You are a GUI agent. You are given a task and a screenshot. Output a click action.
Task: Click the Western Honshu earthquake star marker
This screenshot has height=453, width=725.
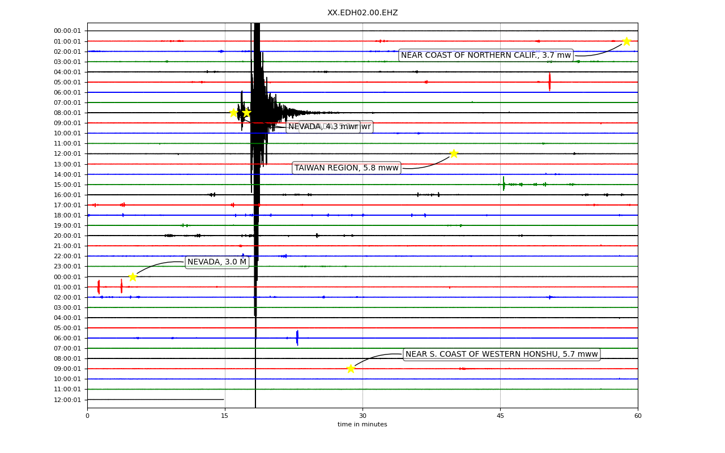click(x=351, y=369)
